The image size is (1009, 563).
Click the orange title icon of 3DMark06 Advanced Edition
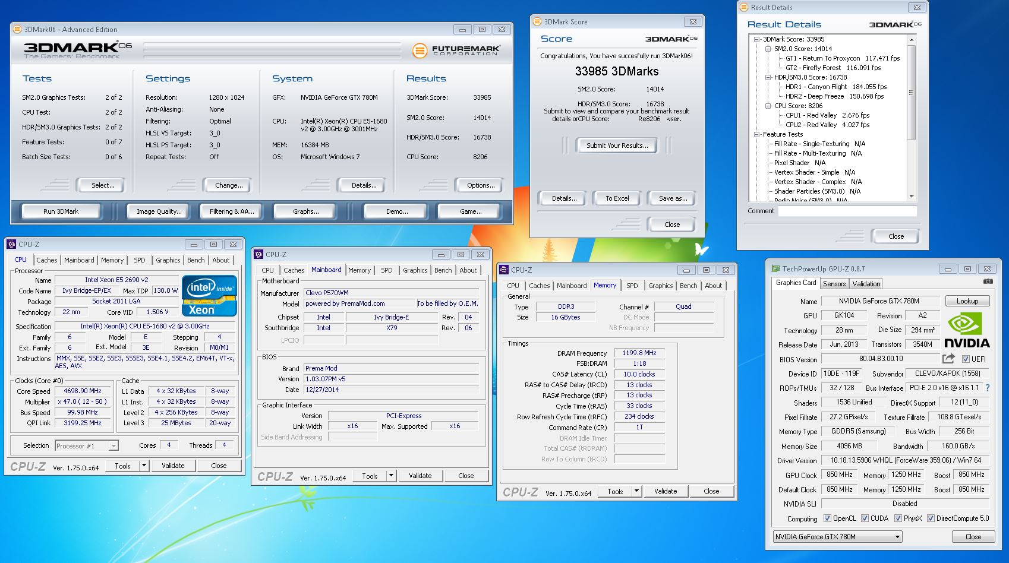tap(17, 29)
